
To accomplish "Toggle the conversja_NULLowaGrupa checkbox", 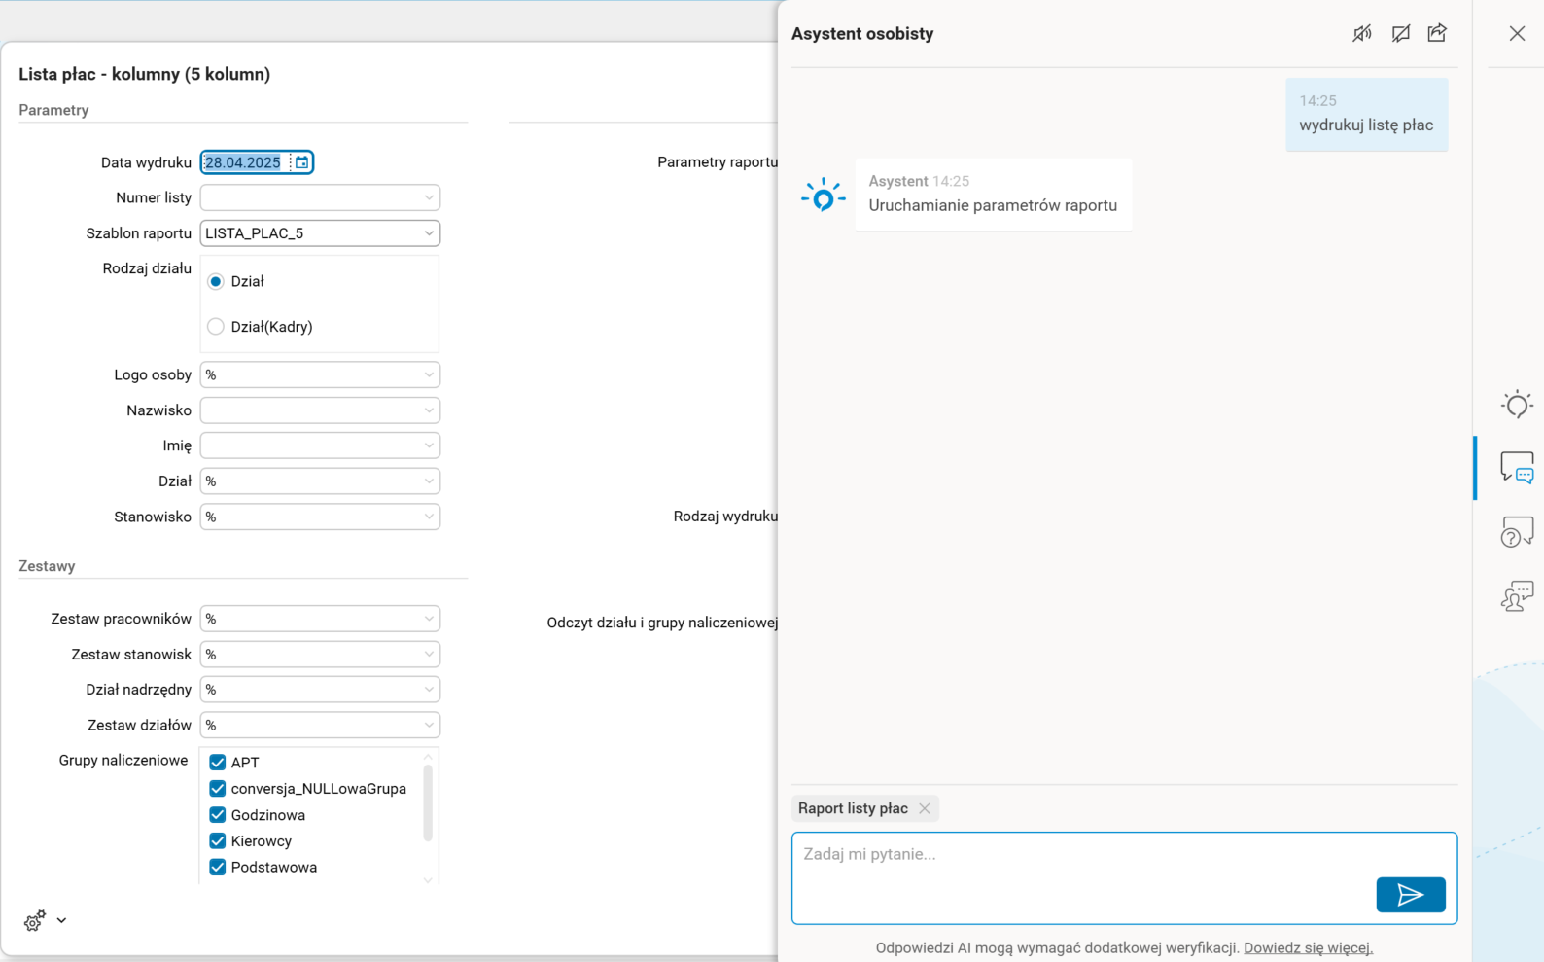I will [218, 789].
